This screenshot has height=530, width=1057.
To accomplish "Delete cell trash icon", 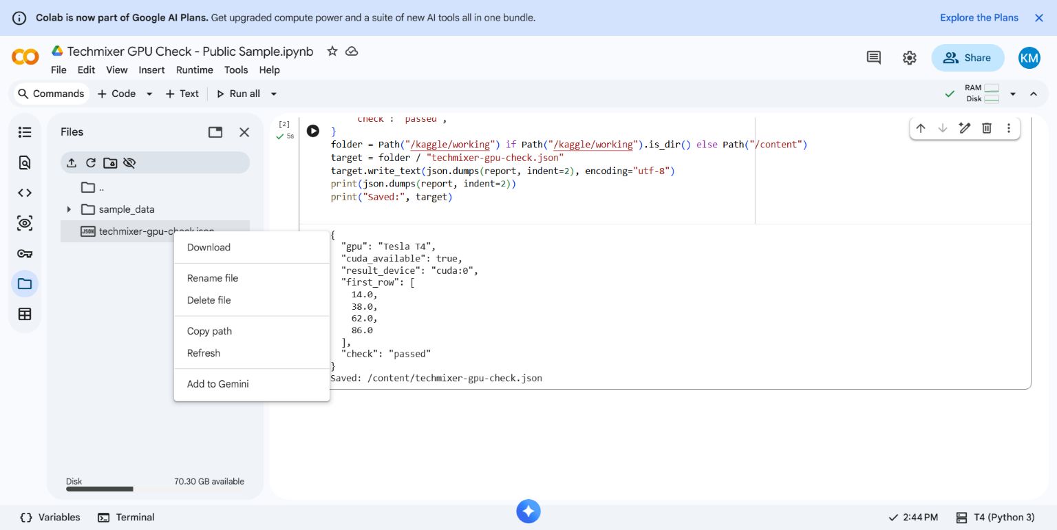I will pos(987,128).
